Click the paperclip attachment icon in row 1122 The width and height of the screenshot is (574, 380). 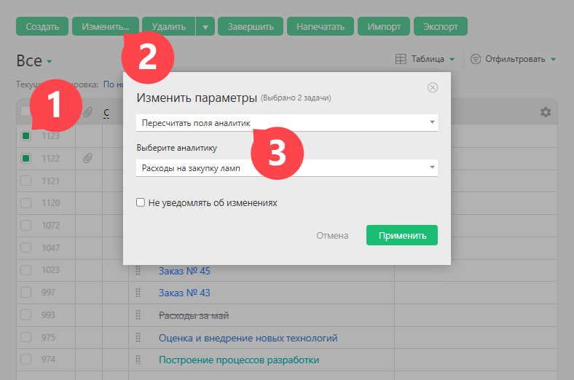pos(87,158)
